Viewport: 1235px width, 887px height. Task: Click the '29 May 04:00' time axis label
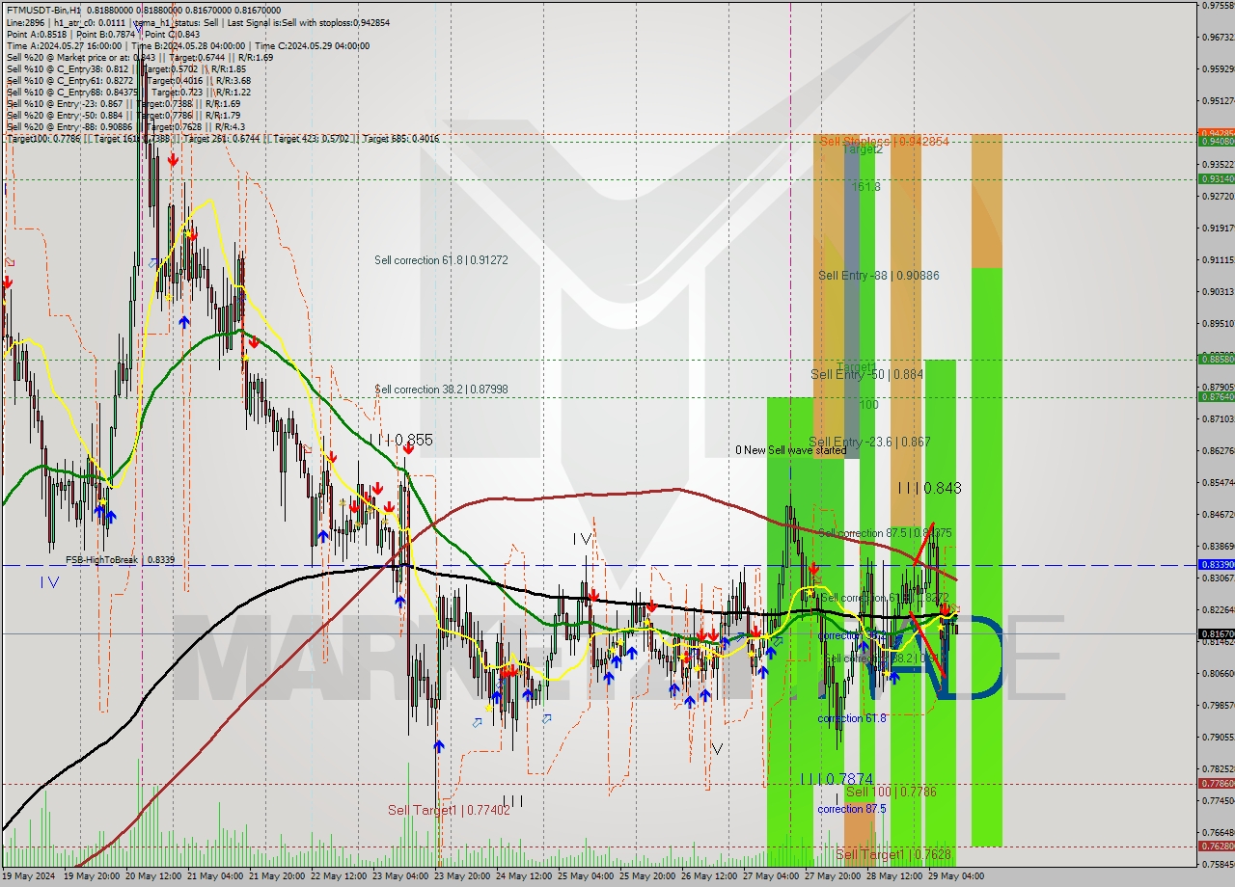click(954, 876)
